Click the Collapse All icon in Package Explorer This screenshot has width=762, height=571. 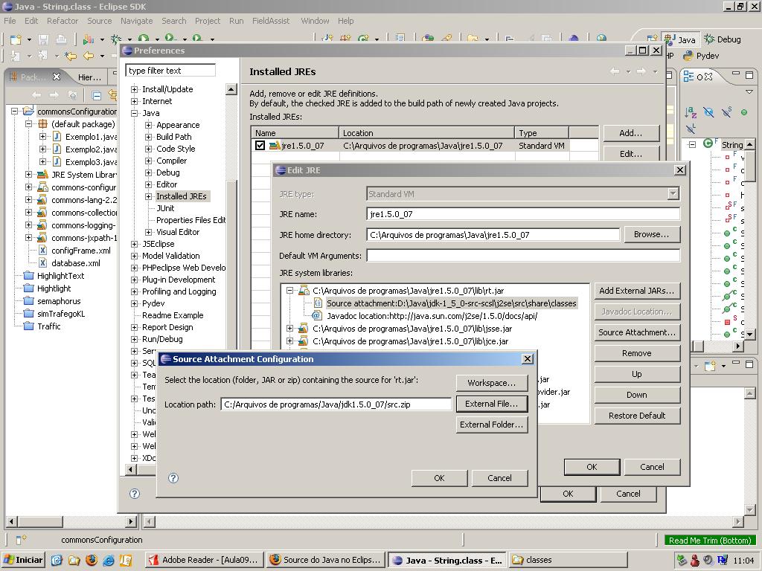[x=96, y=95]
